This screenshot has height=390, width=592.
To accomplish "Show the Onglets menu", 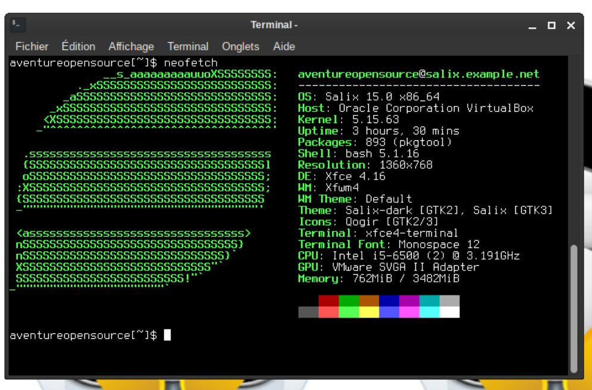I will click(x=240, y=46).
